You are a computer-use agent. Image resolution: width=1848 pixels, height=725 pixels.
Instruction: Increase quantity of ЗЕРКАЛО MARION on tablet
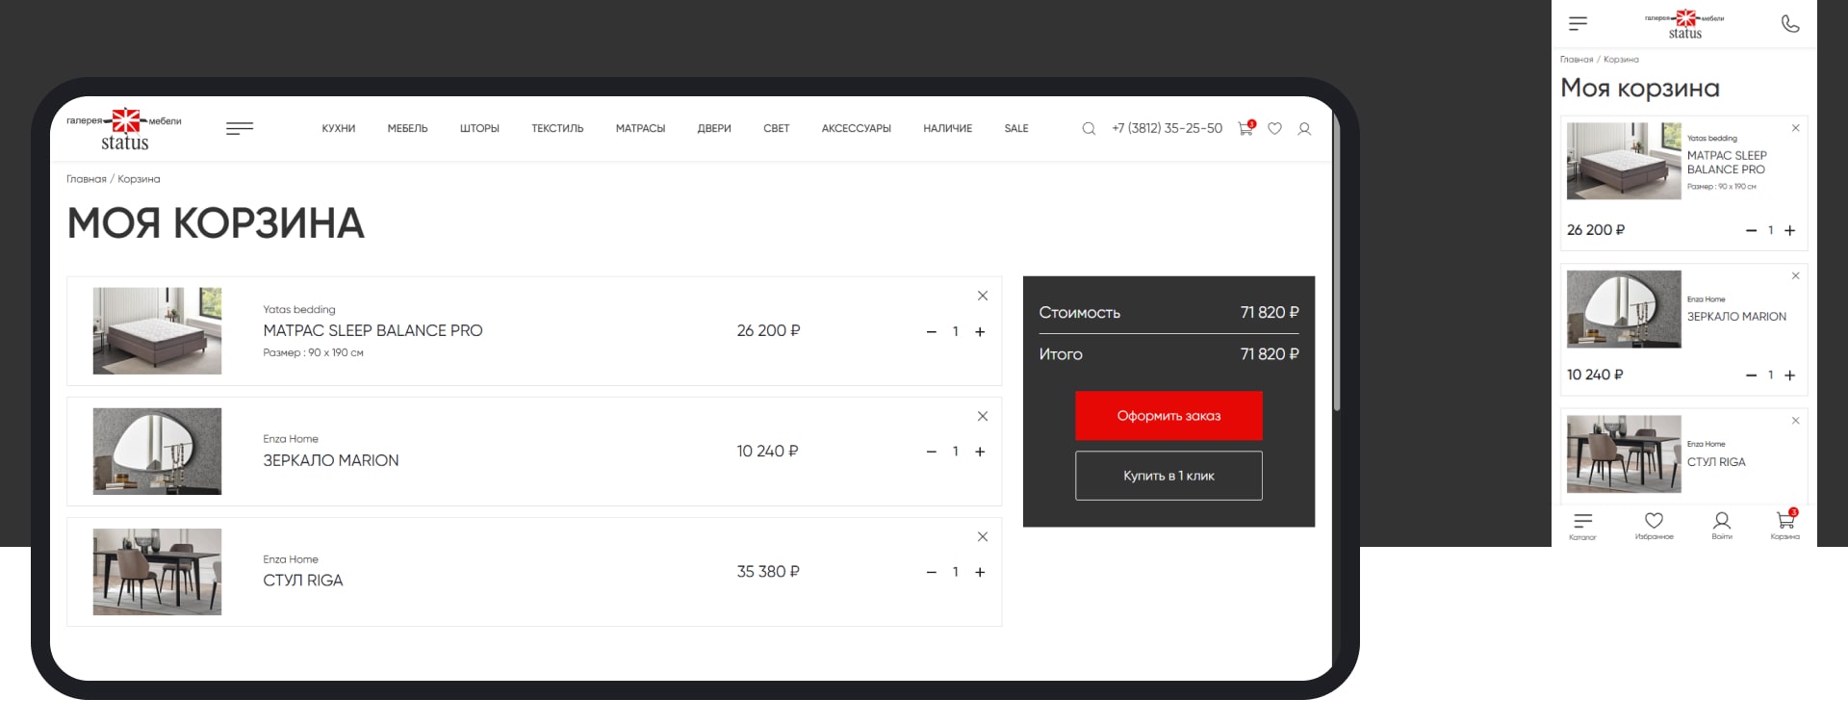pos(980,452)
